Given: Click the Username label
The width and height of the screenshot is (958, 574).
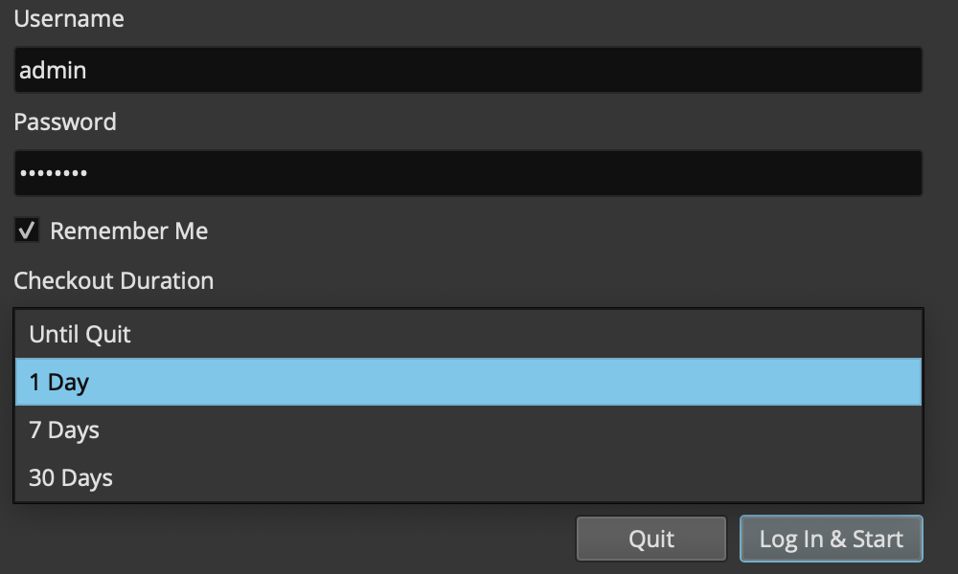Looking at the screenshot, I should (68, 18).
